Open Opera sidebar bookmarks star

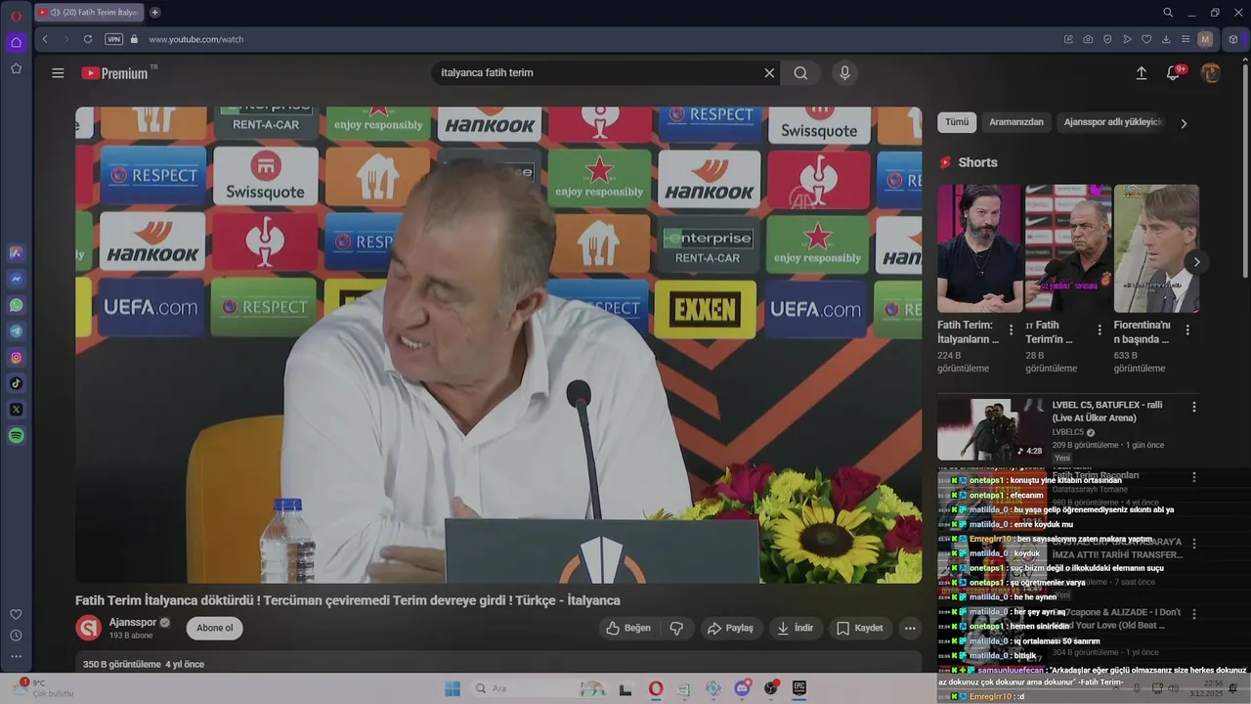click(16, 68)
